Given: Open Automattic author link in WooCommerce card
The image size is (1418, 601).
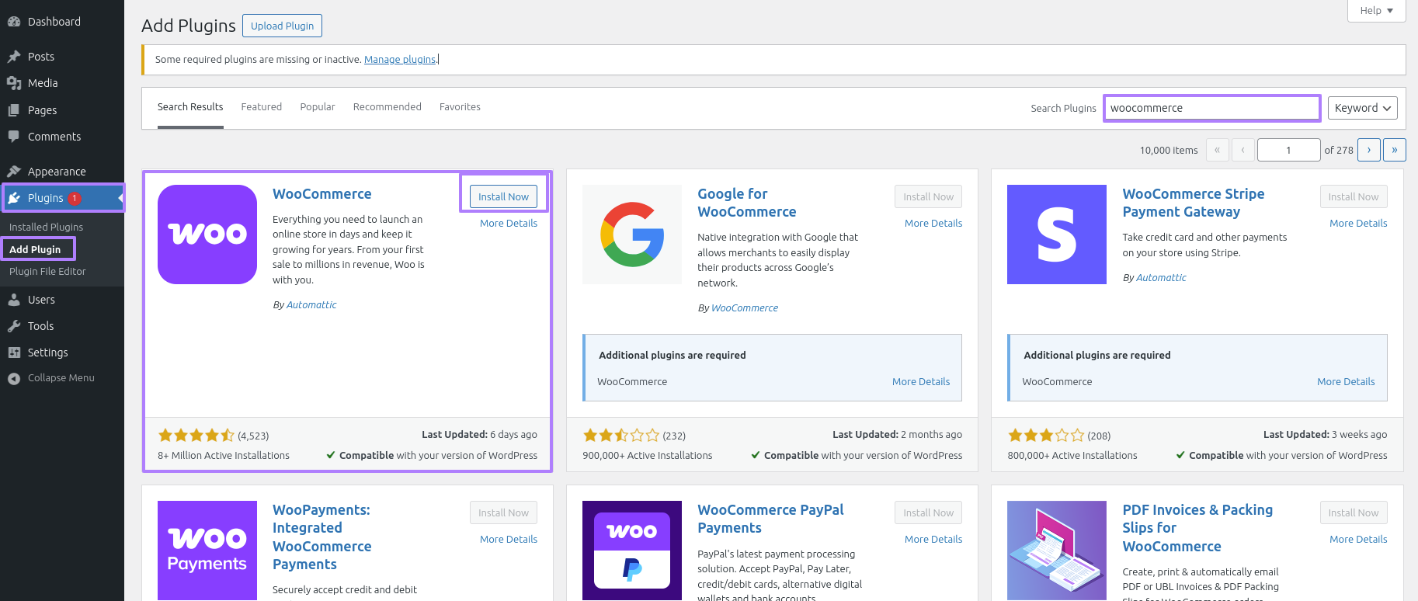Looking at the screenshot, I should [x=311, y=305].
